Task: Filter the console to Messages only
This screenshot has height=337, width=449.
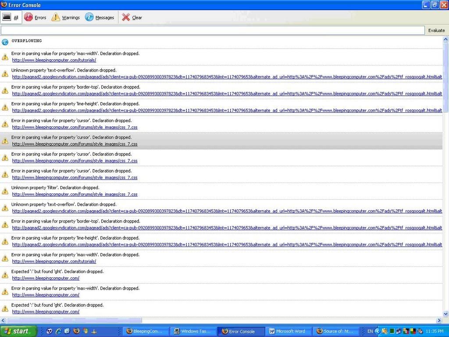Action: (x=100, y=18)
